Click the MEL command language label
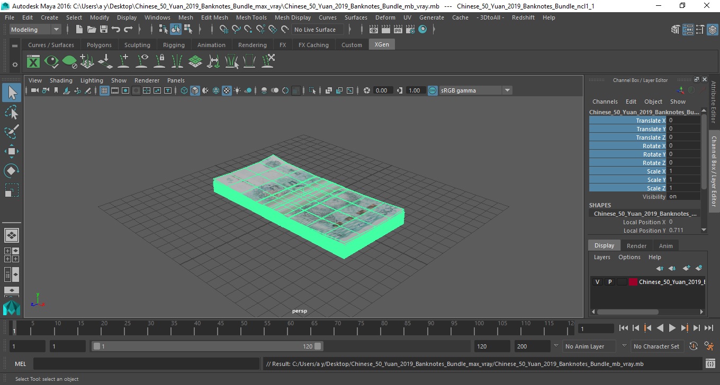Image resolution: width=720 pixels, height=385 pixels. point(20,364)
